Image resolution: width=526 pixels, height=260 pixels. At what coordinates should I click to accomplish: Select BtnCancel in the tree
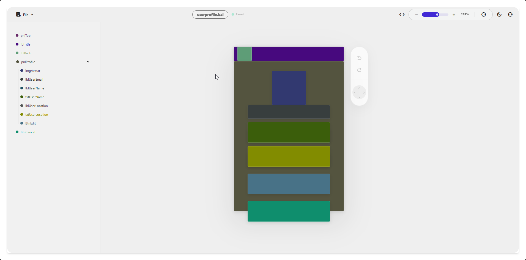[28, 132]
